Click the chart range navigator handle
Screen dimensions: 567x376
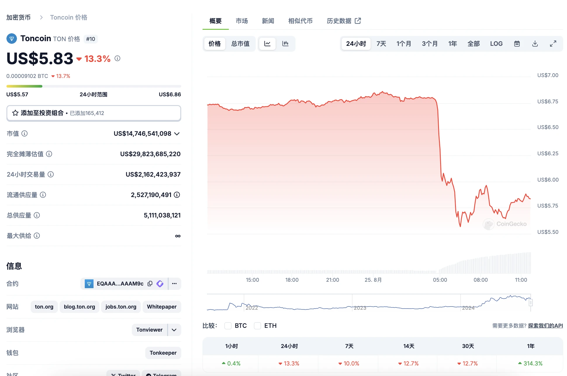pyautogui.click(x=530, y=302)
